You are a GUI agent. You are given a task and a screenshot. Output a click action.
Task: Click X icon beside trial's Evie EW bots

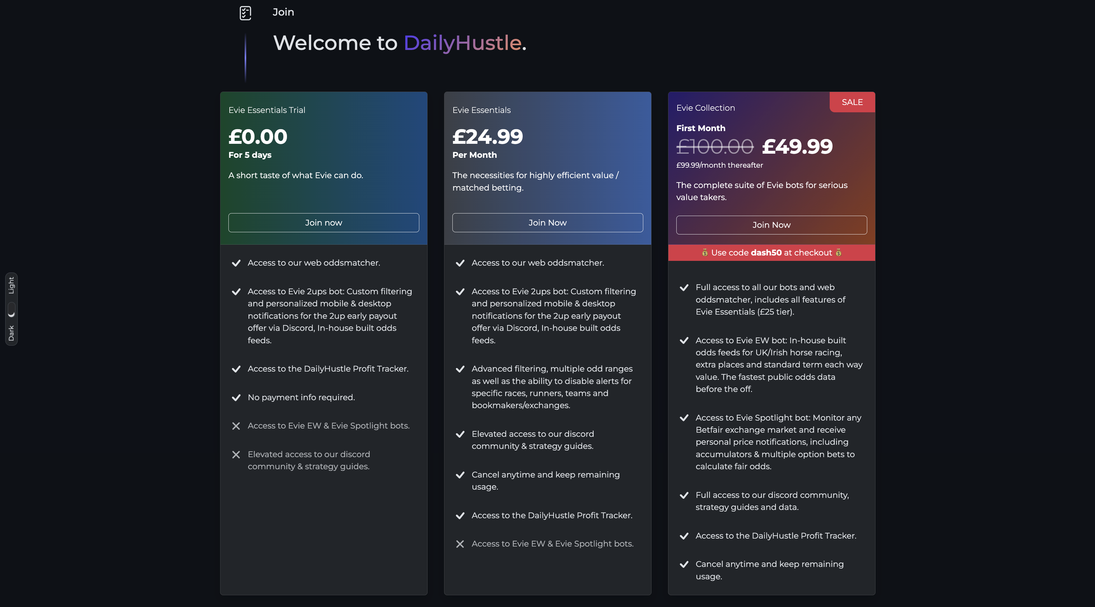(236, 426)
